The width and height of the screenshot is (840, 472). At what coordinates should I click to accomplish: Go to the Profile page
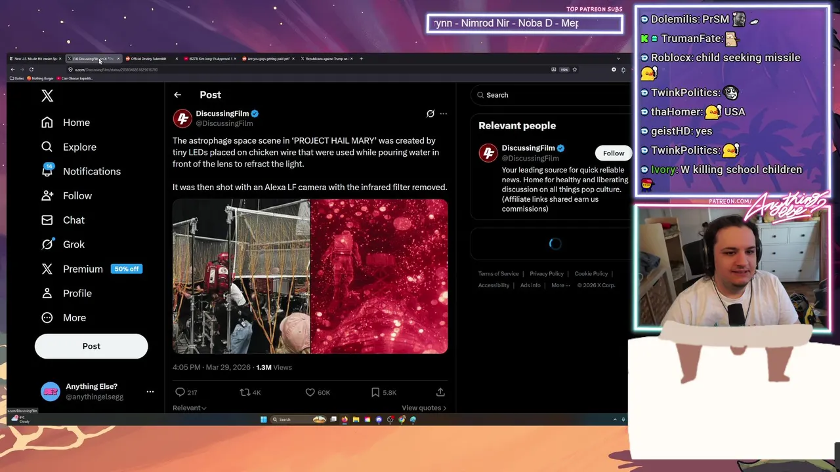point(66,293)
